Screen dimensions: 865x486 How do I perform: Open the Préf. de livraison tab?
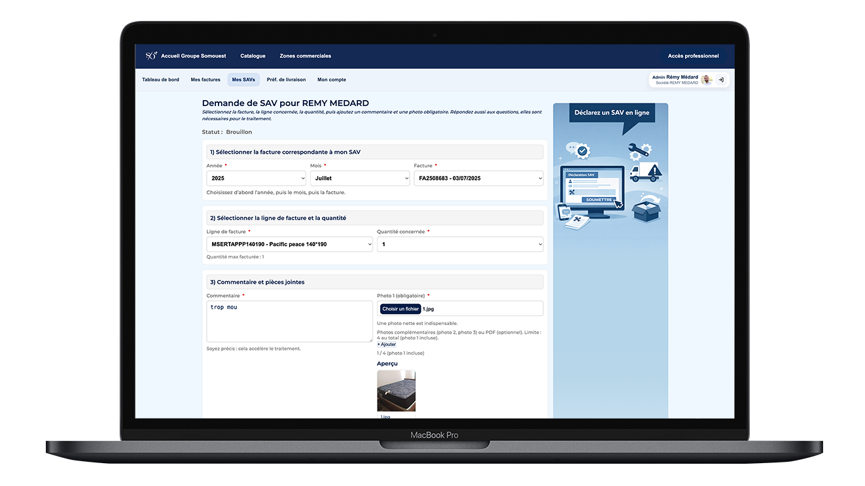[286, 80]
